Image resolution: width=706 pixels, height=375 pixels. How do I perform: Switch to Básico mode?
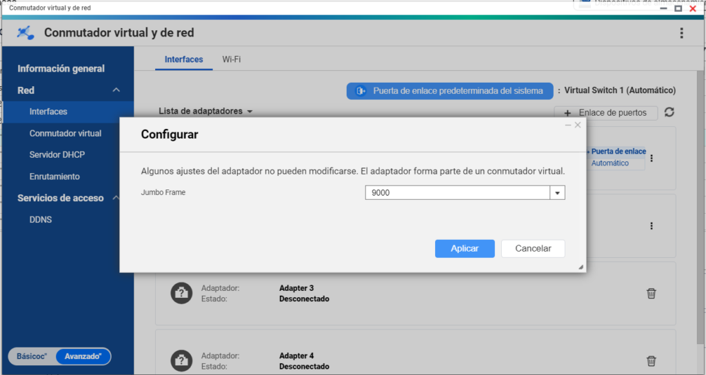pyautogui.click(x=32, y=356)
